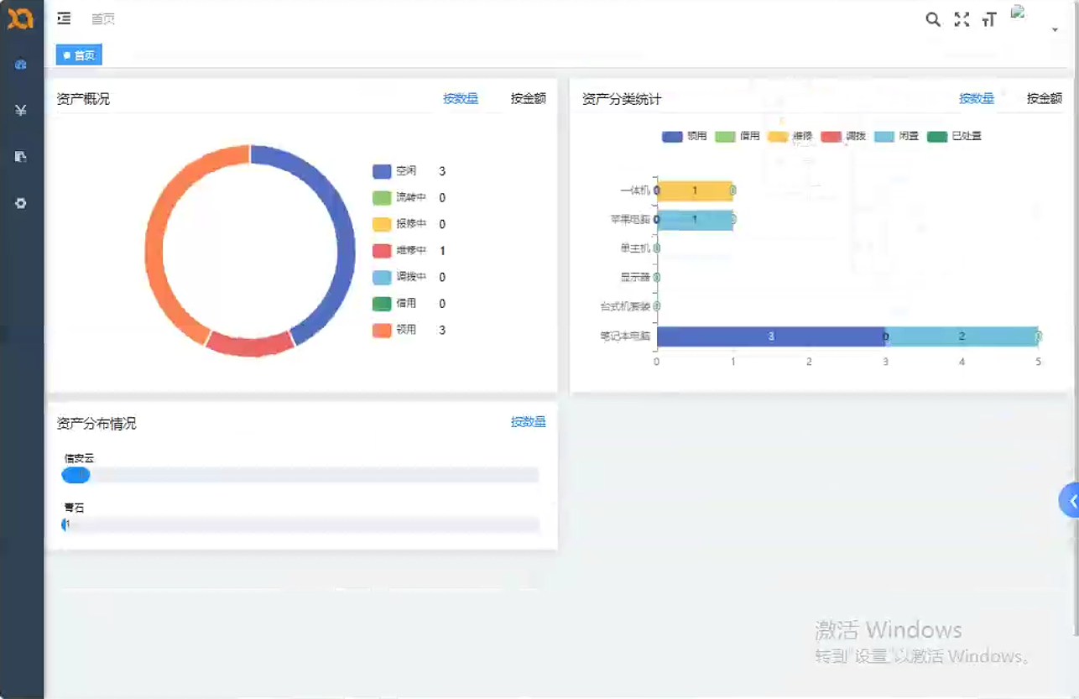Open the gear settings icon in the sidebar
Viewport: 1079px width, 699px height.
(x=21, y=203)
